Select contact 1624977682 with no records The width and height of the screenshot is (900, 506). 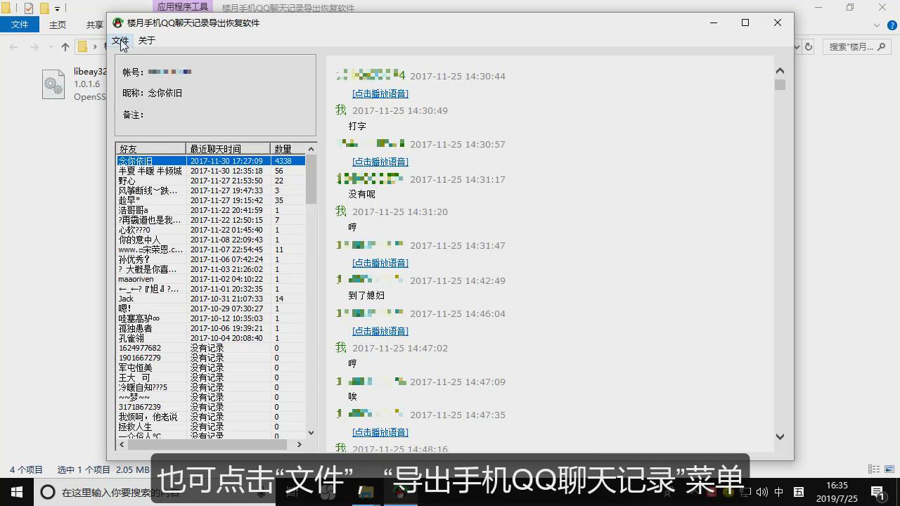coord(211,348)
